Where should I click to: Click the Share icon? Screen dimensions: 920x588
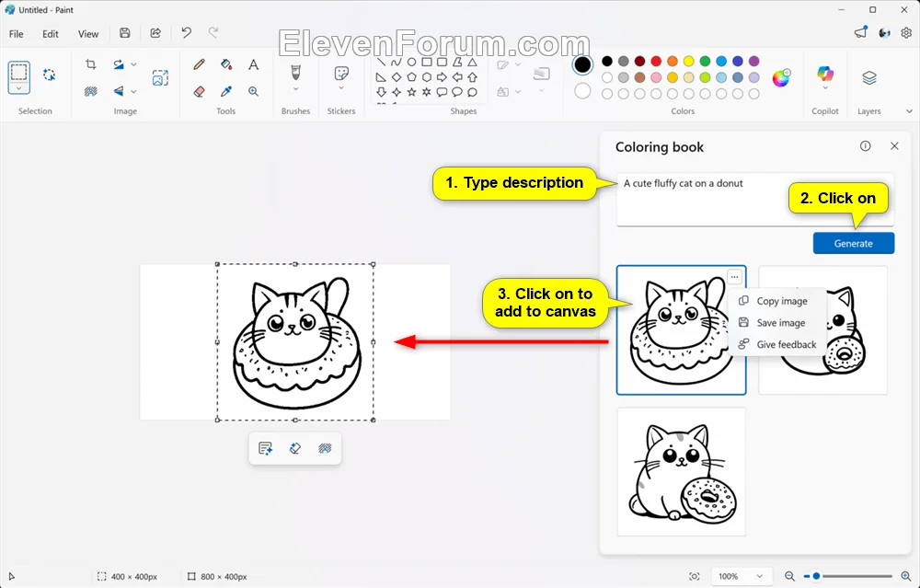[155, 33]
